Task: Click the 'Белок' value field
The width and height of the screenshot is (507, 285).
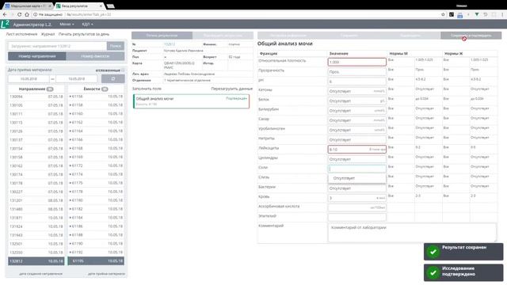Action: (x=357, y=101)
